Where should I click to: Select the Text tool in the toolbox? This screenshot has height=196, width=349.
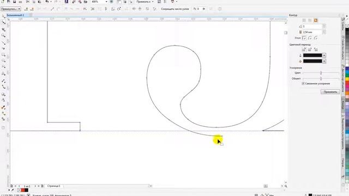3,73
